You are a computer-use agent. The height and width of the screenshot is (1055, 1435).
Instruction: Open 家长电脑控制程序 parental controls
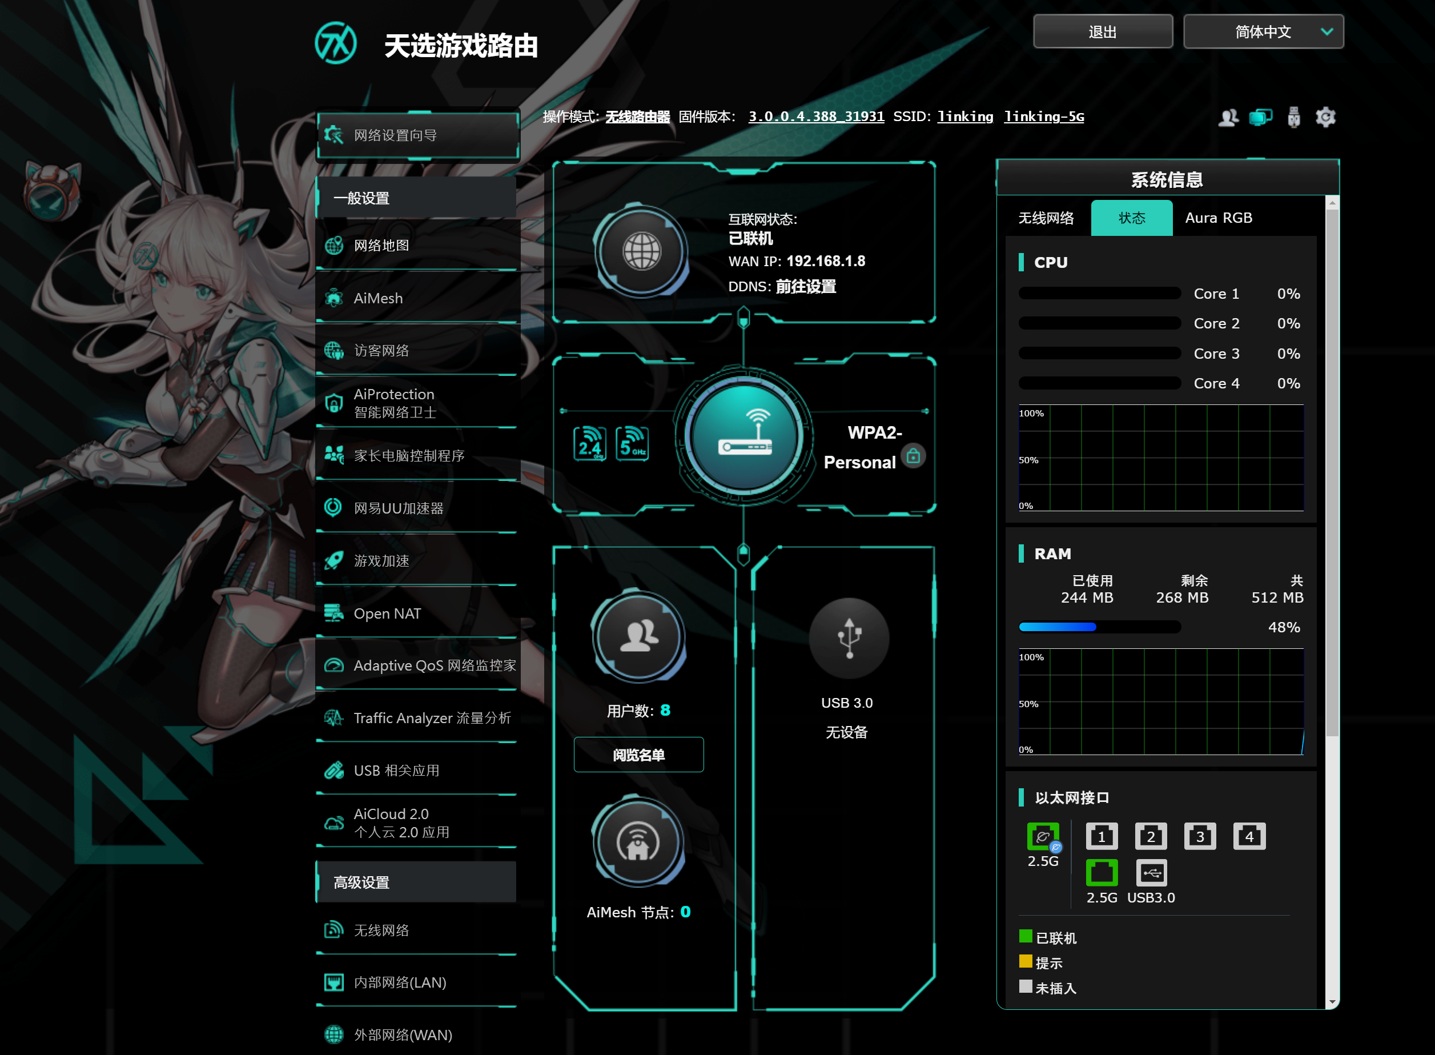(x=418, y=455)
